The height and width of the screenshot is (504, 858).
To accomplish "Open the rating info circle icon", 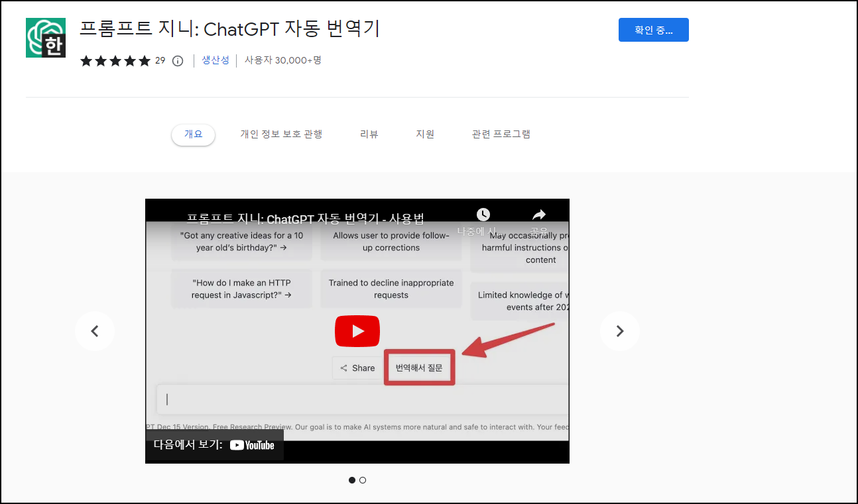I will (177, 61).
